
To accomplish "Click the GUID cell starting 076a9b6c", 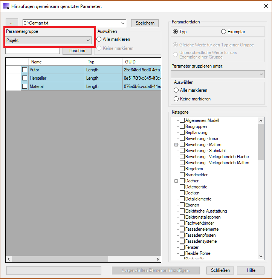I will tap(142, 86).
